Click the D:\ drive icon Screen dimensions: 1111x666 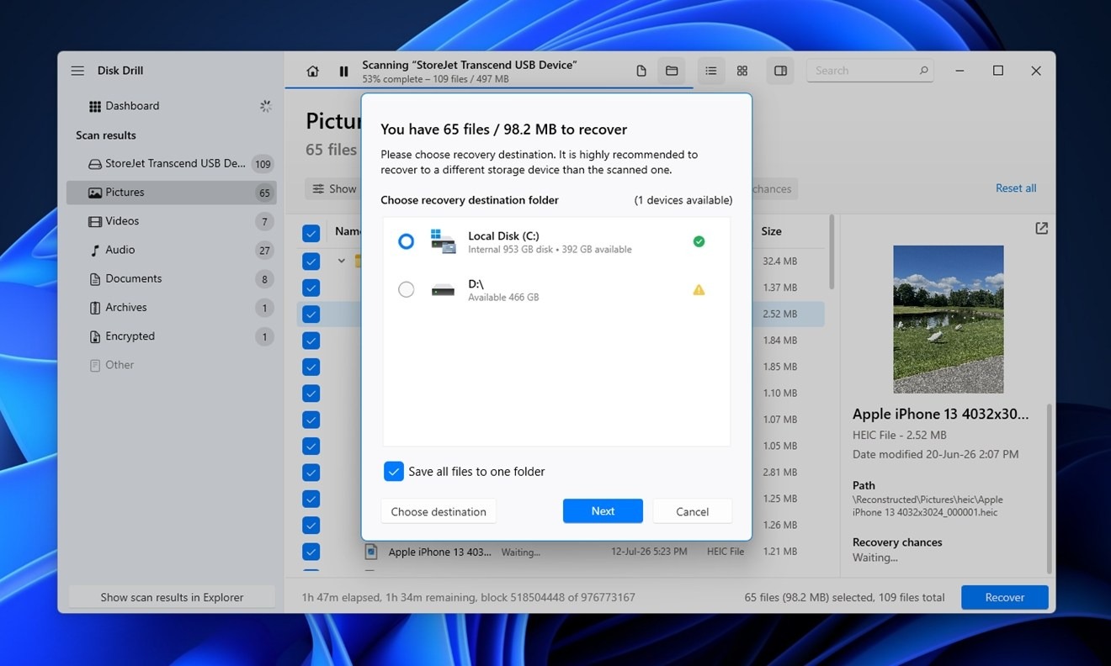click(443, 290)
